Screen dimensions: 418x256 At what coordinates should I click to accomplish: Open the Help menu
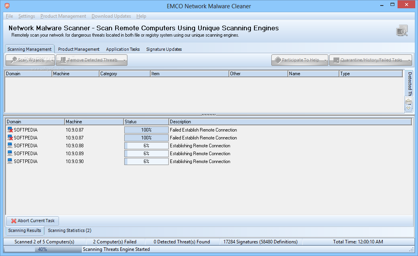click(x=141, y=16)
